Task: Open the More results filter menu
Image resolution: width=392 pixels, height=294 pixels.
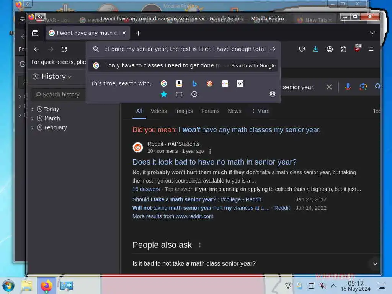Action: [260, 111]
